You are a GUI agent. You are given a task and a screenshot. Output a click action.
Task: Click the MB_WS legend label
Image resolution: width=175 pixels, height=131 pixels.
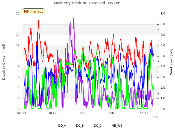coord(117,126)
